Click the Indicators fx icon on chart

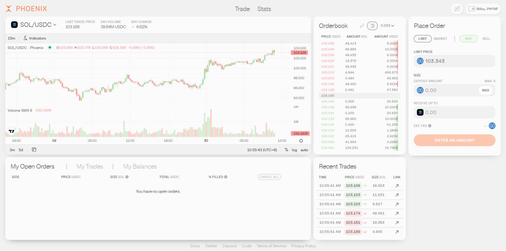click(25, 38)
